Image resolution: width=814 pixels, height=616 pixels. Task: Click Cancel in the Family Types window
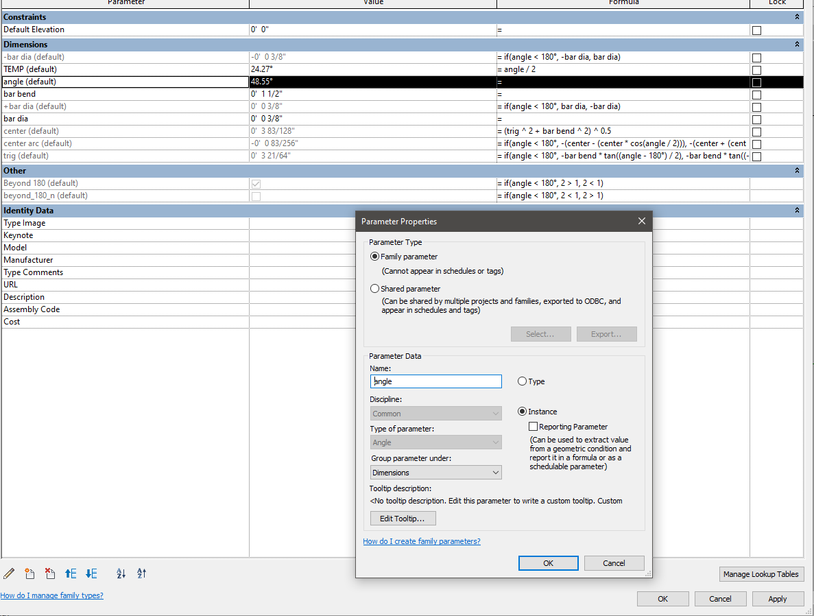720,599
